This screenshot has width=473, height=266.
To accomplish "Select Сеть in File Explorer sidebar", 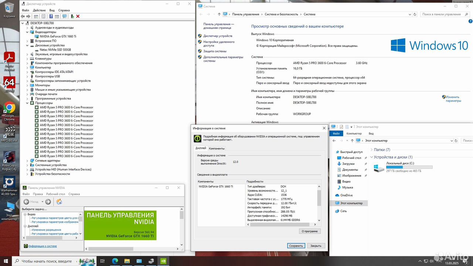I will (343, 211).
